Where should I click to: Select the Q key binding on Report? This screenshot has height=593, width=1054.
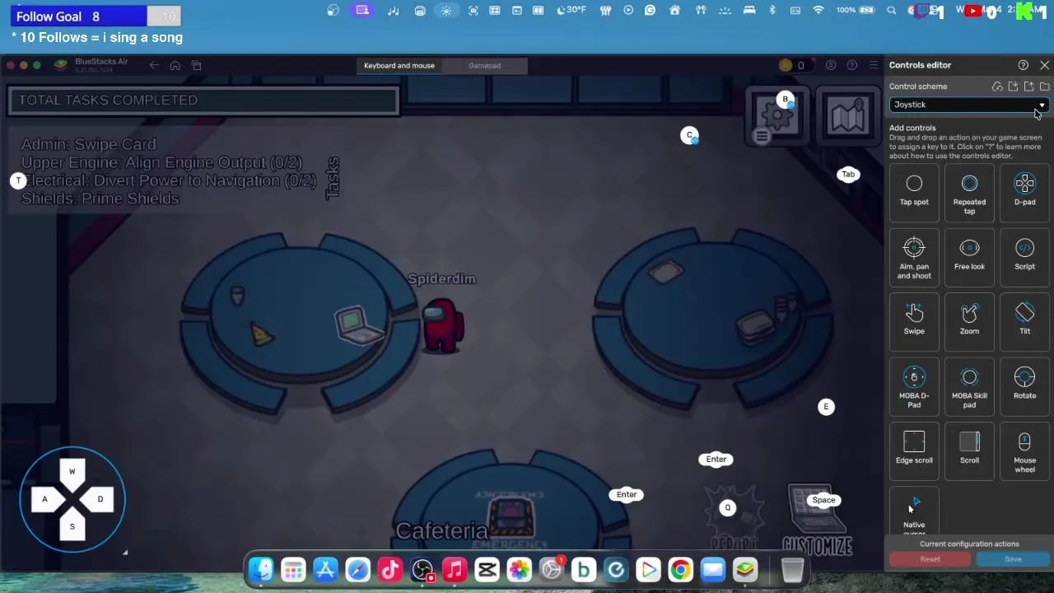click(x=727, y=508)
